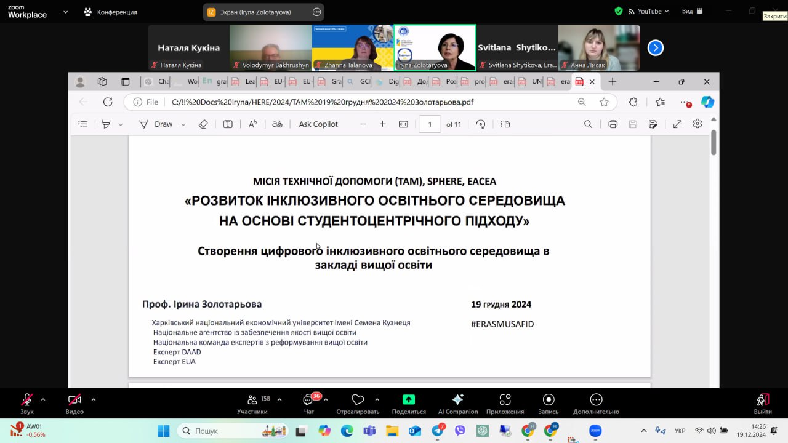Open the YouTube livestream dropdown
Viewport: 788px width, 443px height.
click(x=648, y=11)
